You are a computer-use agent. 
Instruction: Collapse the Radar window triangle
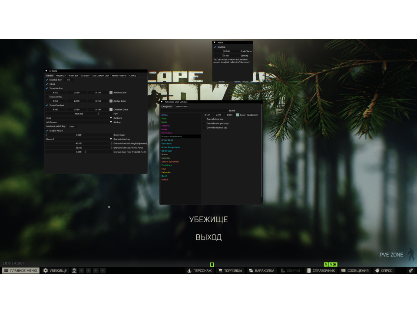[214, 43]
